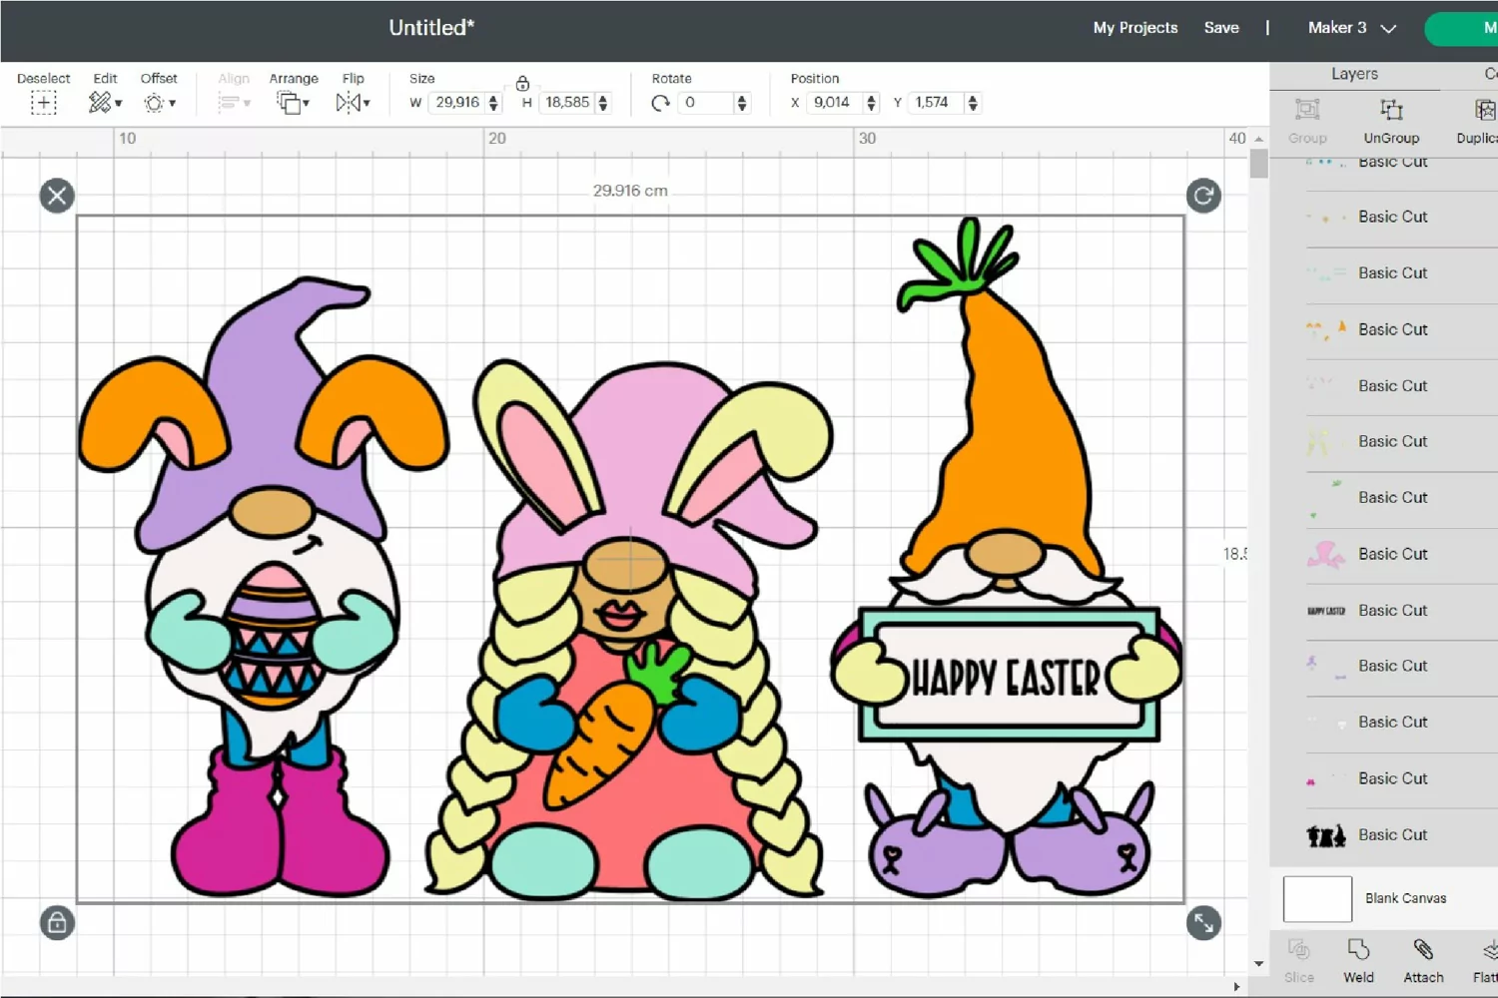Click the Weld tool
Image resolution: width=1498 pixels, height=998 pixels.
(x=1358, y=961)
